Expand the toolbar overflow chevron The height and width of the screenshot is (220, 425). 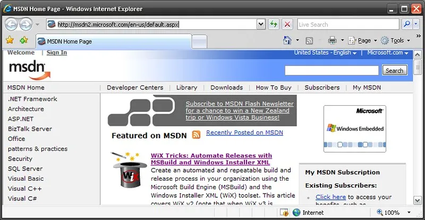418,36
